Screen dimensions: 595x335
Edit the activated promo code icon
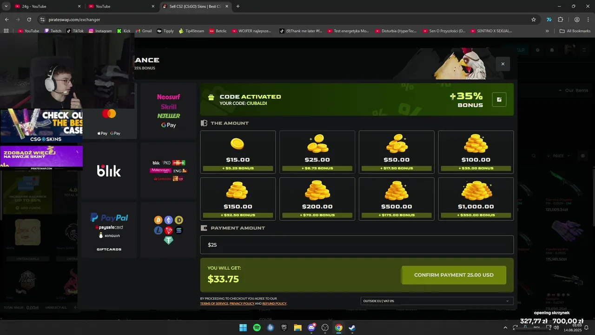(499, 99)
